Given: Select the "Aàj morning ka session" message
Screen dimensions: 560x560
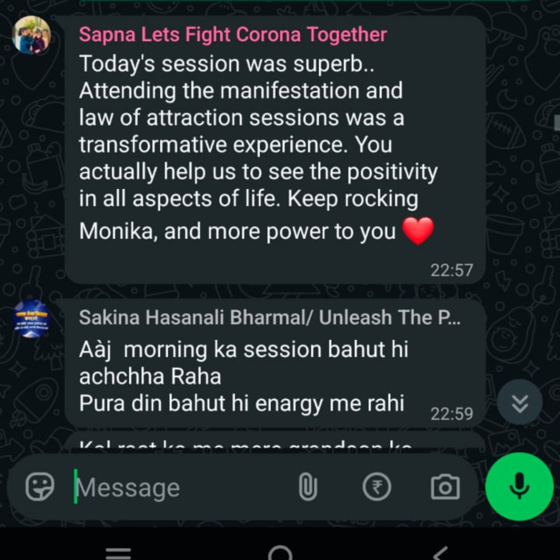Looking at the screenshot, I should (275, 363).
